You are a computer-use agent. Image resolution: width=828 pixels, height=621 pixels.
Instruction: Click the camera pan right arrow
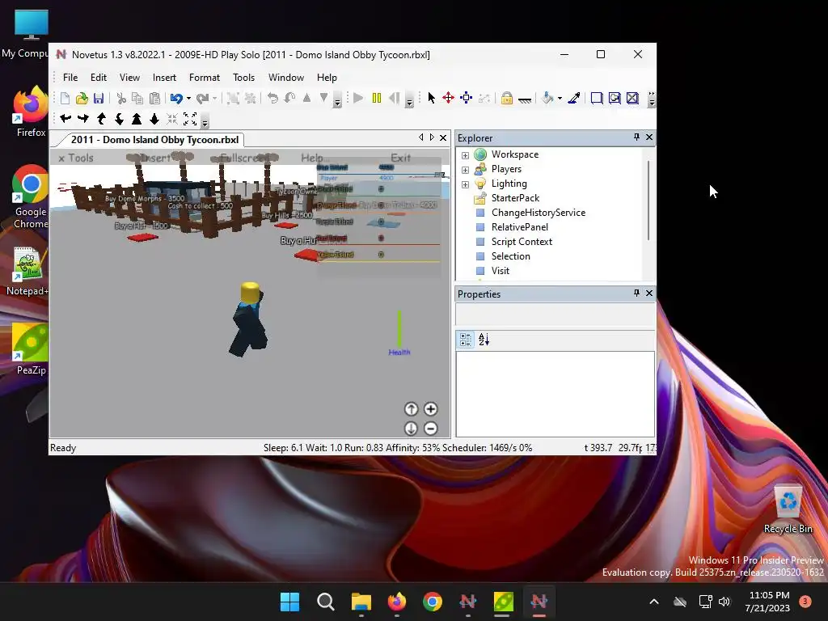click(x=83, y=119)
